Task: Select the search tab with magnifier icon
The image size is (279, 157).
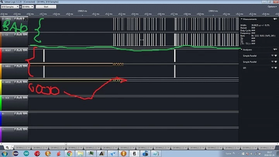Action: click(7, 147)
